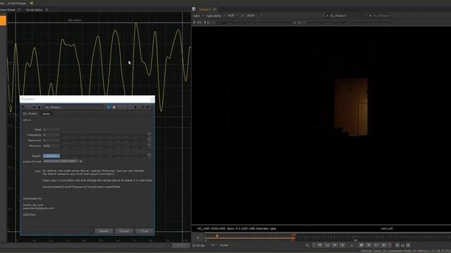Click the Maximum slider track
The width and height of the screenshot is (451, 253).
104,141
